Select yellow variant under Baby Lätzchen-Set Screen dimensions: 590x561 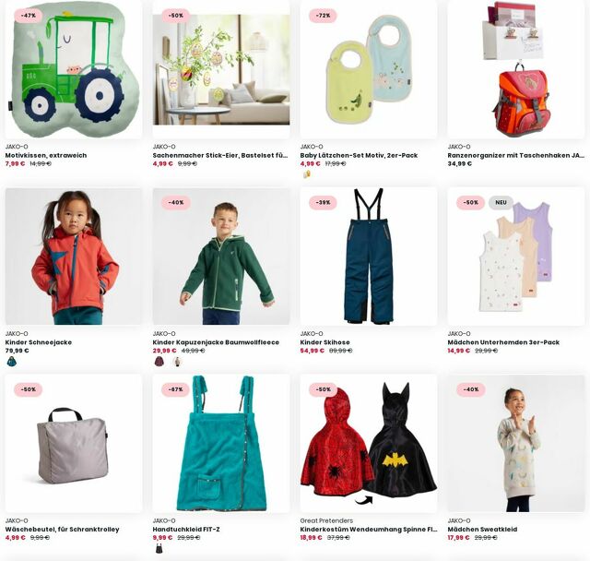click(x=307, y=174)
